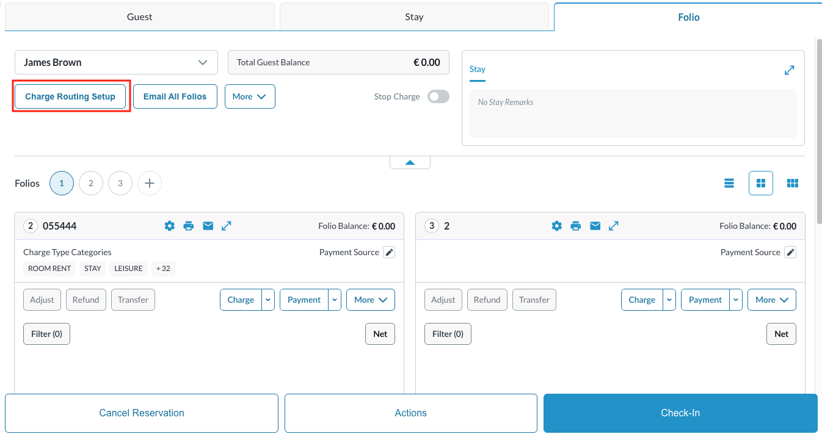Select the three-column folio grid view
This screenshot has height=434, width=822.
793,183
